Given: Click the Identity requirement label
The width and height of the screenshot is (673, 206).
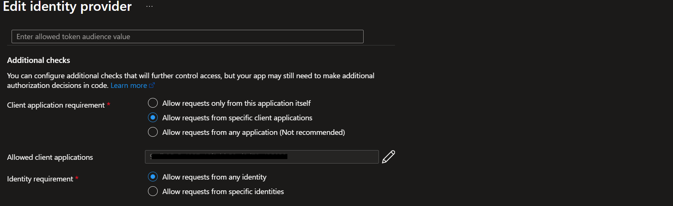Looking at the screenshot, I should point(40,179).
